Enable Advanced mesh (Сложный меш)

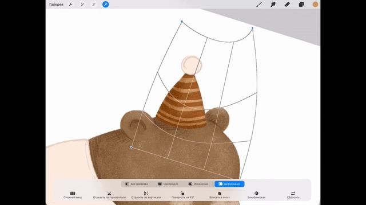(x=73, y=195)
